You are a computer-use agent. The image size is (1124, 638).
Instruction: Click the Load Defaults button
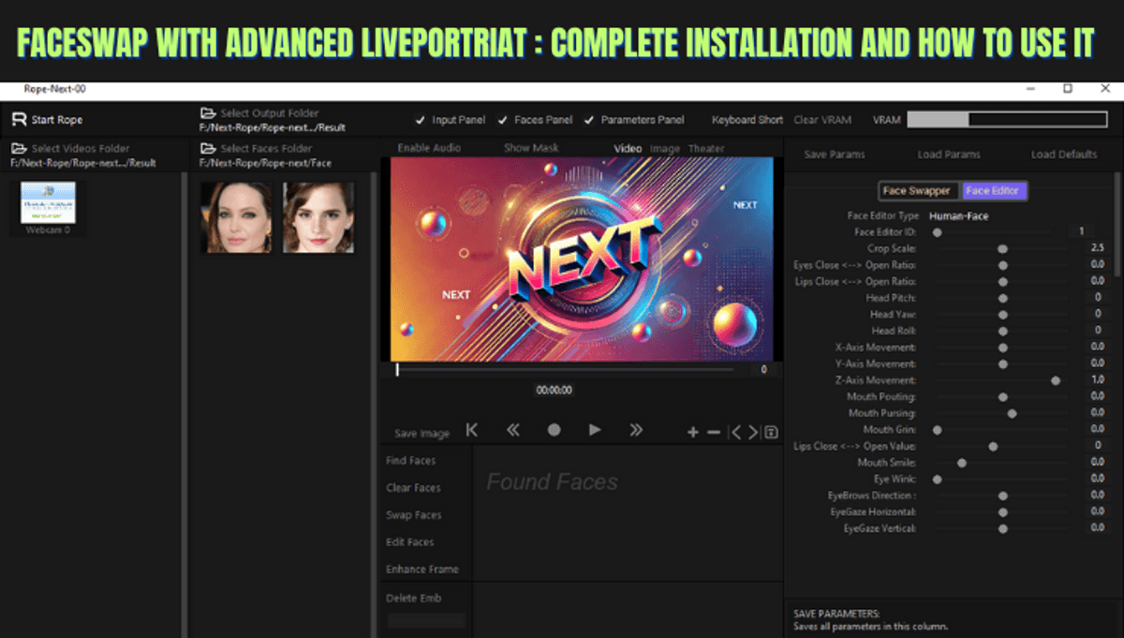pos(1063,155)
